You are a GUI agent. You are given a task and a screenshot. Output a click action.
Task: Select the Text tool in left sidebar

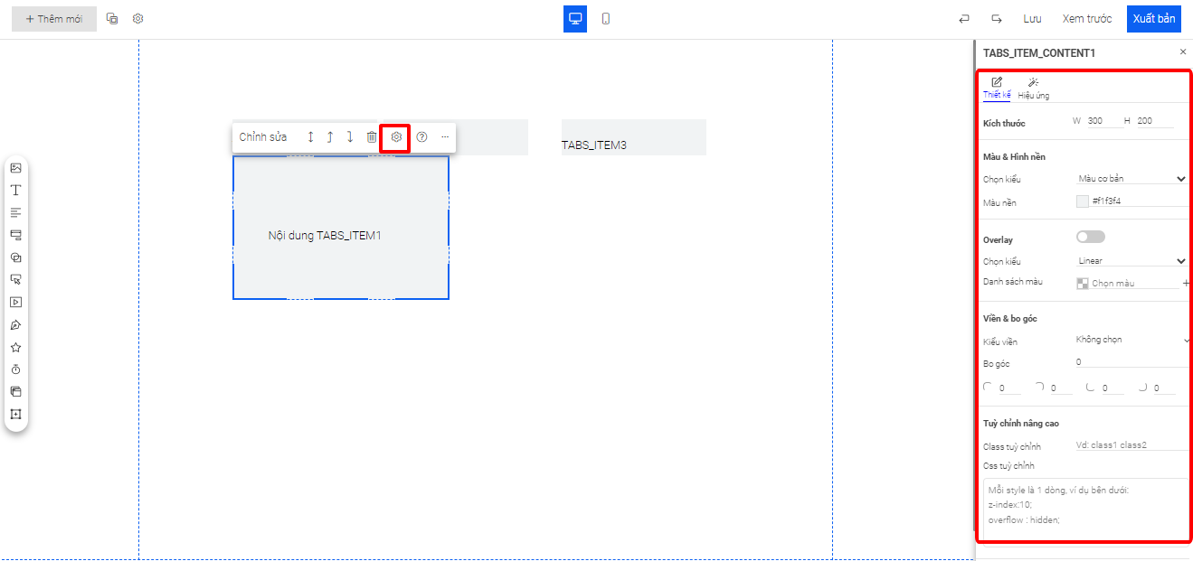(15, 191)
